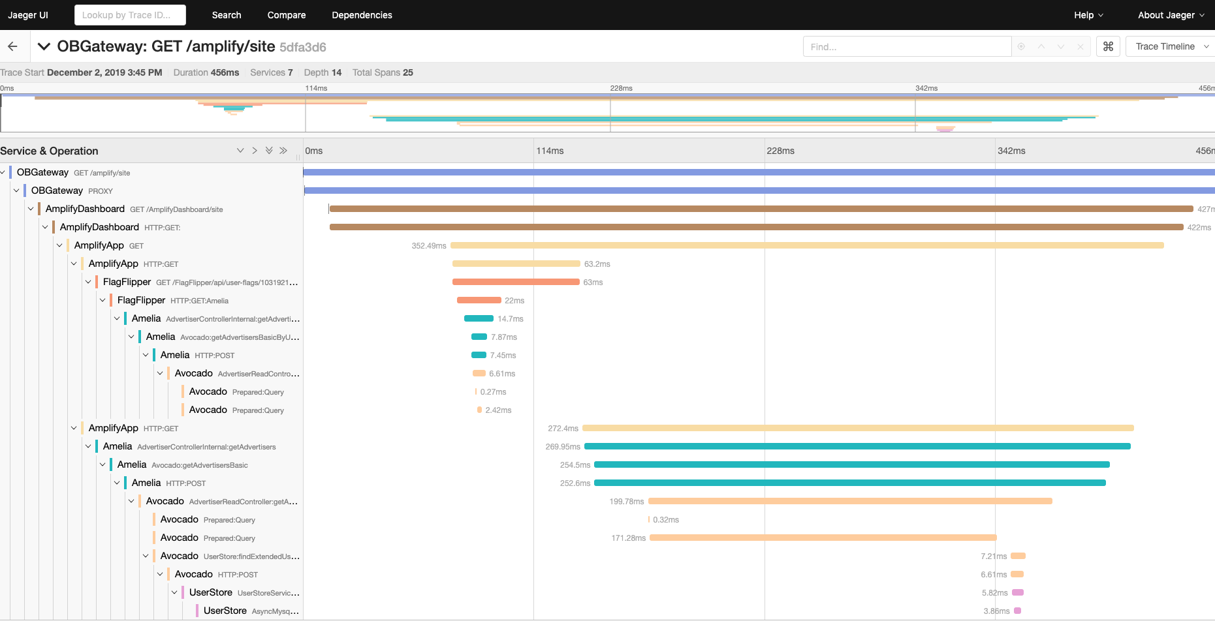This screenshot has width=1215, height=623.
Task: Open the Search page
Action: tap(227, 15)
